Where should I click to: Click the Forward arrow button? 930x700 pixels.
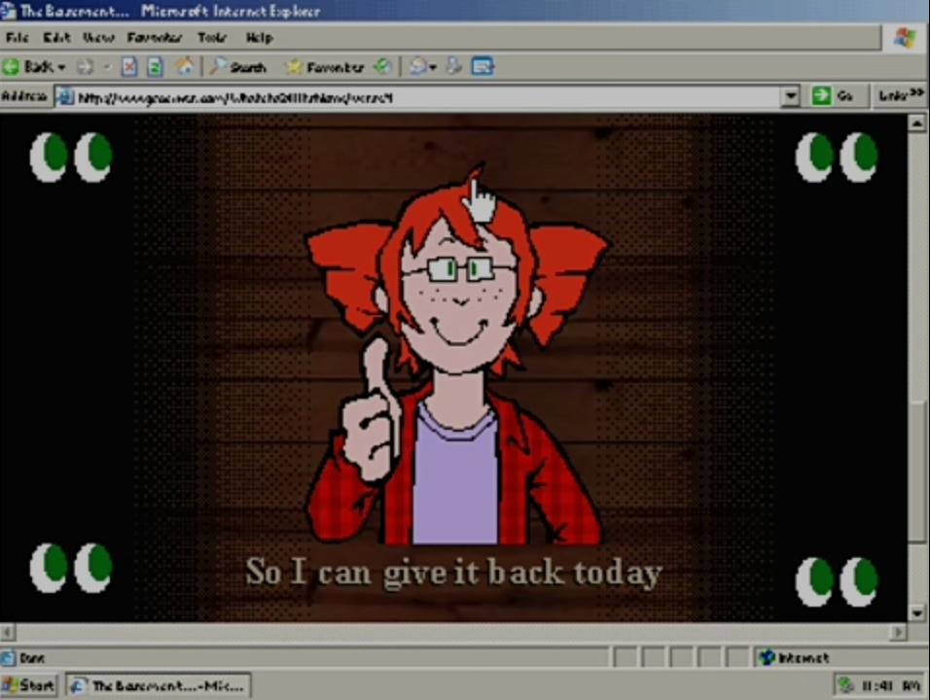[85, 67]
